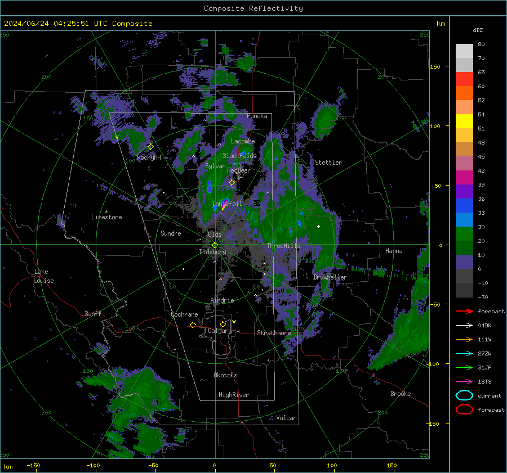Click the green 31JP arrow icon

464,367
